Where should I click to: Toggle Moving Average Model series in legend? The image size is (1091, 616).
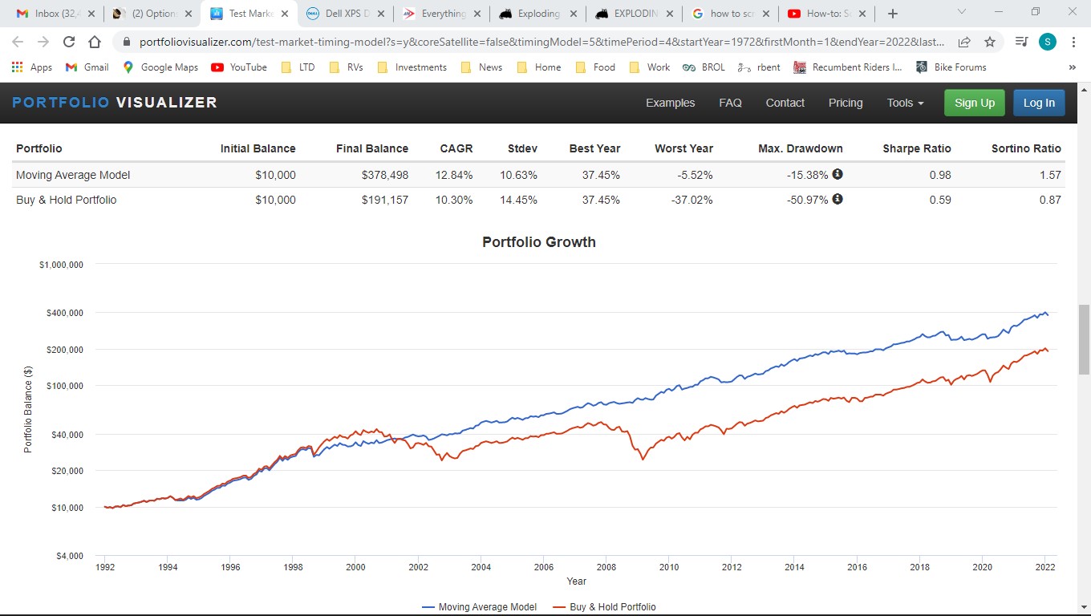[x=479, y=607]
